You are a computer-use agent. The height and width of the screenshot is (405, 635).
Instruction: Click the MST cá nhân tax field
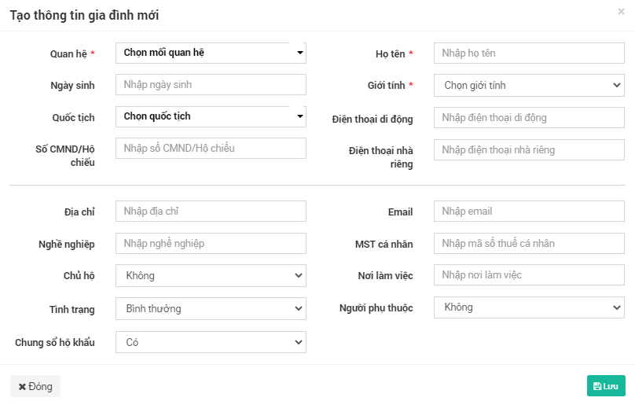[x=529, y=244]
